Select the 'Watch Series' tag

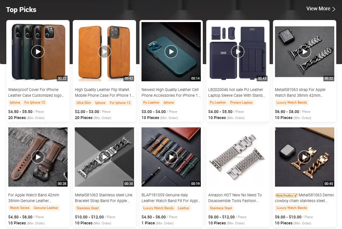20,208
